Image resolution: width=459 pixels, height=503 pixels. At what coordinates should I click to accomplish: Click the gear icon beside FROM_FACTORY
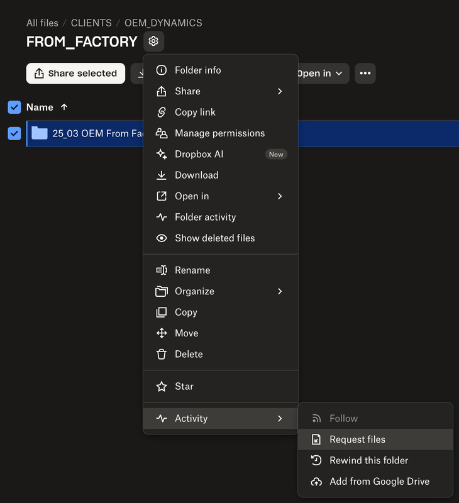click(x=153, y=42)
